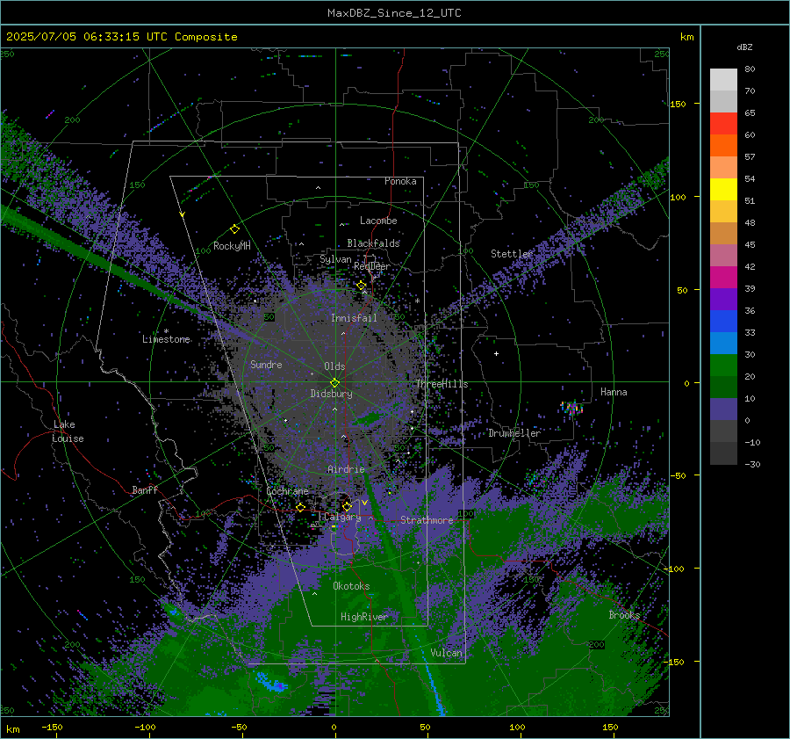Click the km unit label at top right
Image resolution: width=790 pixels, height=739 pixels.
686,37
